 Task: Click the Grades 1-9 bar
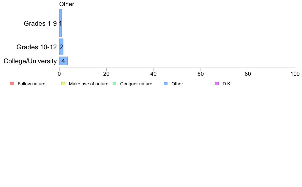pos(61,23)
